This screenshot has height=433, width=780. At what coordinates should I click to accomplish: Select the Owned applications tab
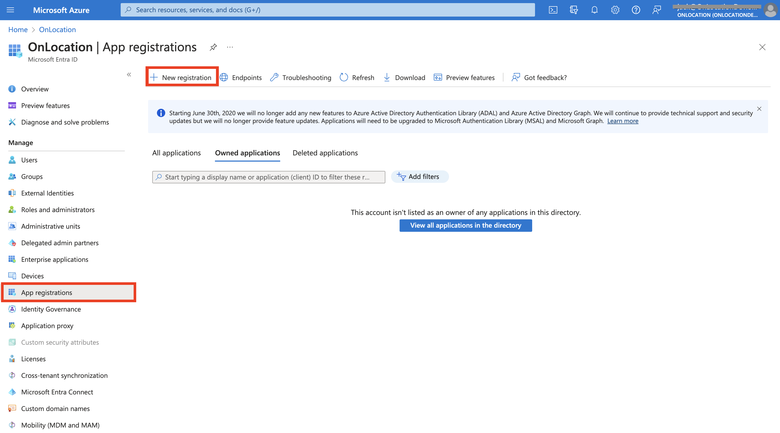pyautogui.click(x=247, y=153)
